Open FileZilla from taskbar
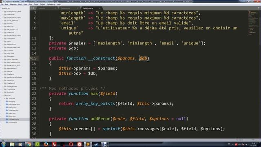 (54, 144)
